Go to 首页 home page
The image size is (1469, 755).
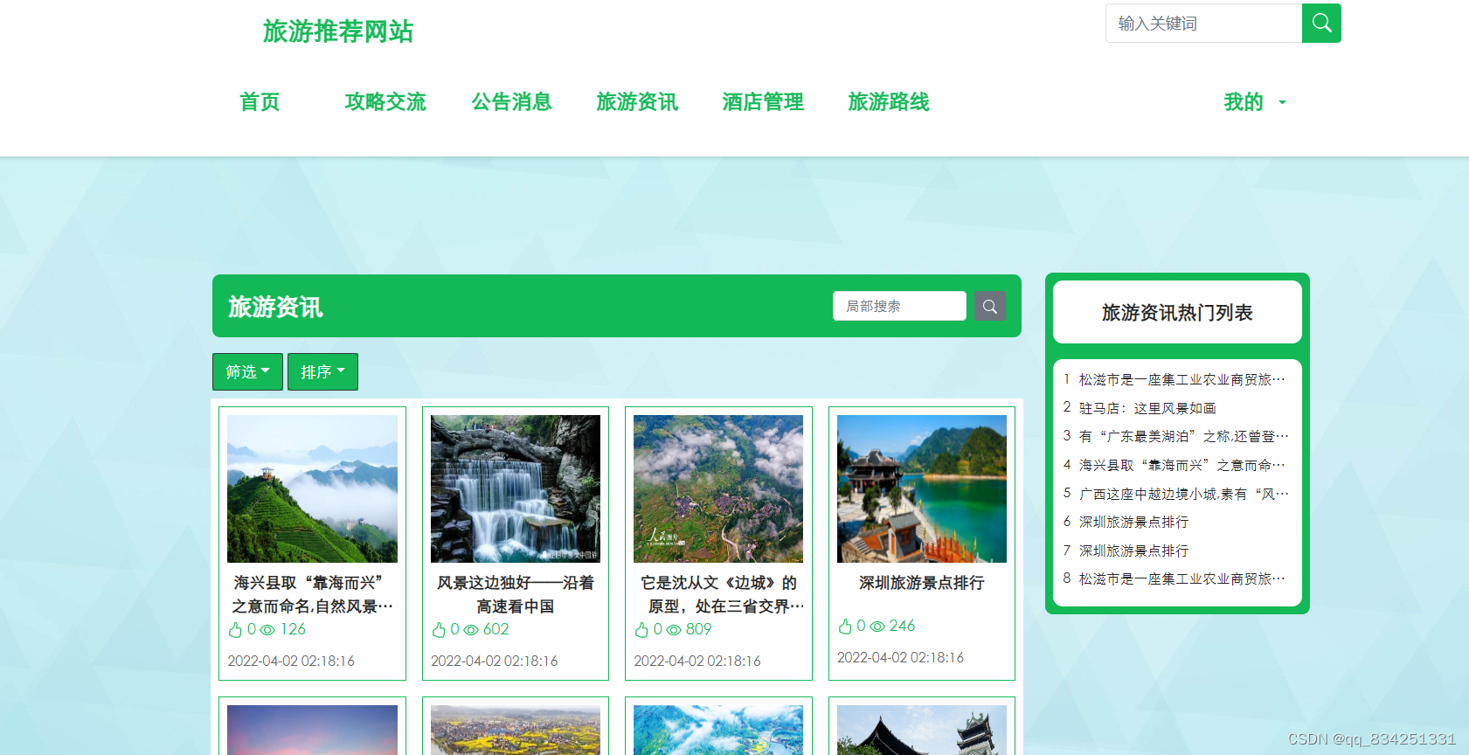point(260,102)
